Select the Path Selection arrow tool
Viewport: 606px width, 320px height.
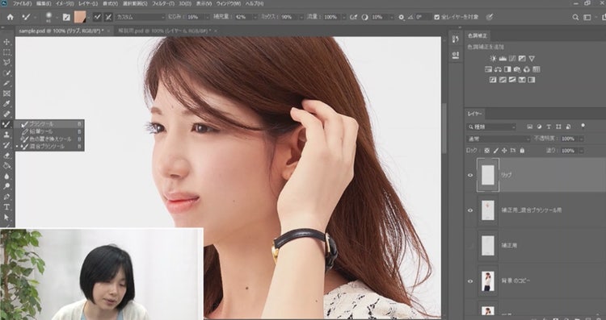click(6, 218)
